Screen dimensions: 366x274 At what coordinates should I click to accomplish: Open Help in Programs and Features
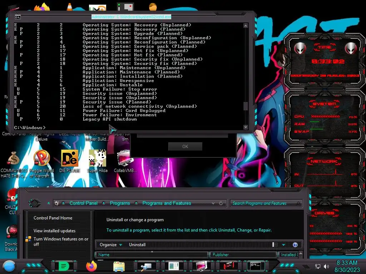(295, 245)
